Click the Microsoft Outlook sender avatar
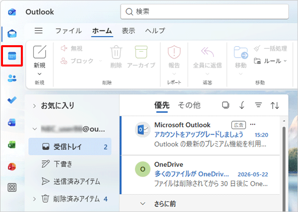The width and height of the screenshot is (298, 212). point(143,130)
